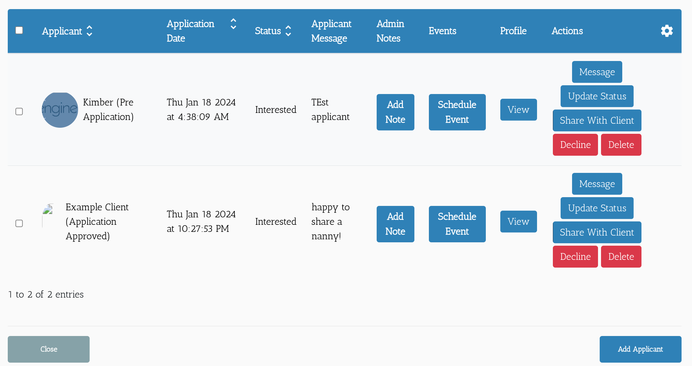The width and height of the screenshot is (692, 366).
Task: View Kimber's profile
Action: click(518, 110)
